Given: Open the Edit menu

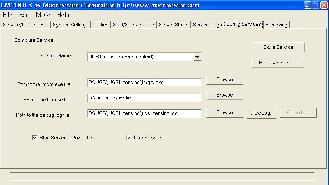Looking at the screenshot, I should coord(24,15).
